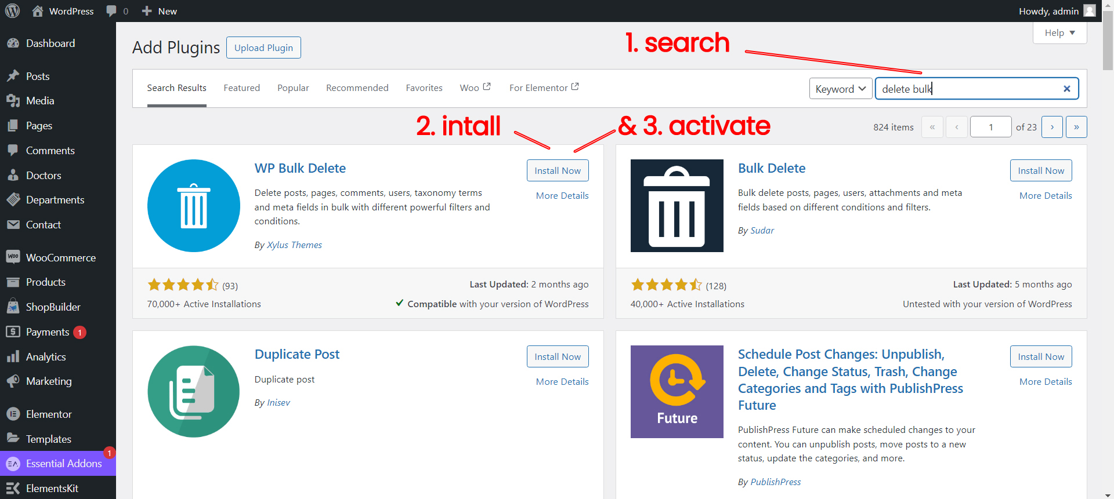Viewport: 1114px width, 499px height.
Task: Click the Essential Addons icon
Action: 13,464
